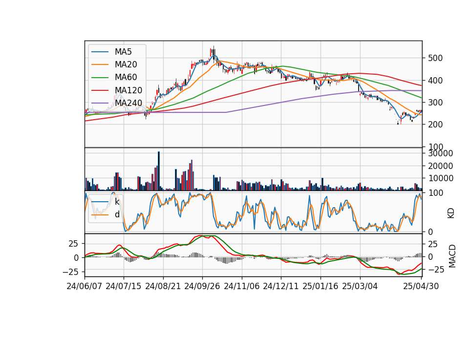Click the d legend label in KD panel
This screenshot has height=337, width=469.
click(x=117, y=214)
